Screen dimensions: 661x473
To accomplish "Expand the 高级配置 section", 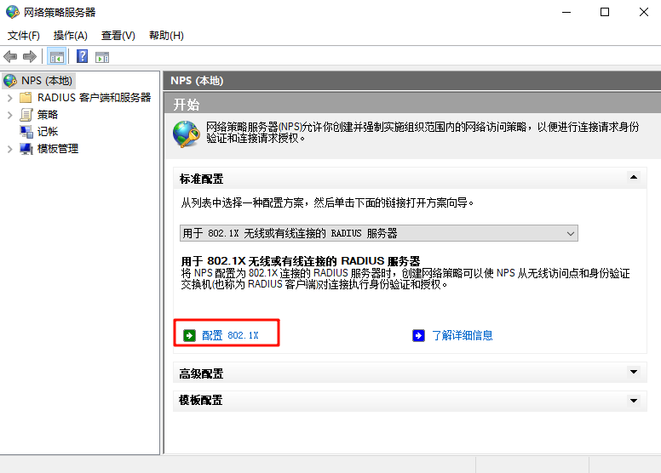I will (632, 373).
